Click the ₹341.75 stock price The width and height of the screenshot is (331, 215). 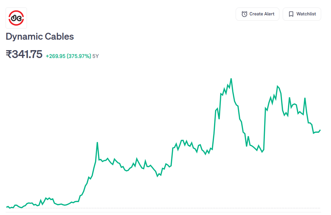pos(24,54)
